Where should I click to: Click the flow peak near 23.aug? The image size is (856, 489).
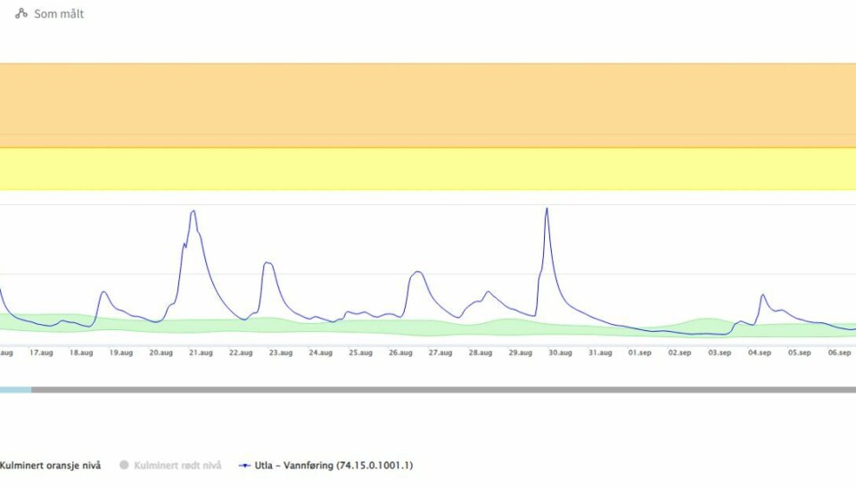tap(267, 263)
